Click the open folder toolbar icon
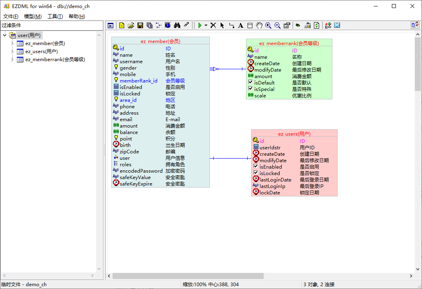The height and width of the screenshot is (289, 422). click(131, 25)
